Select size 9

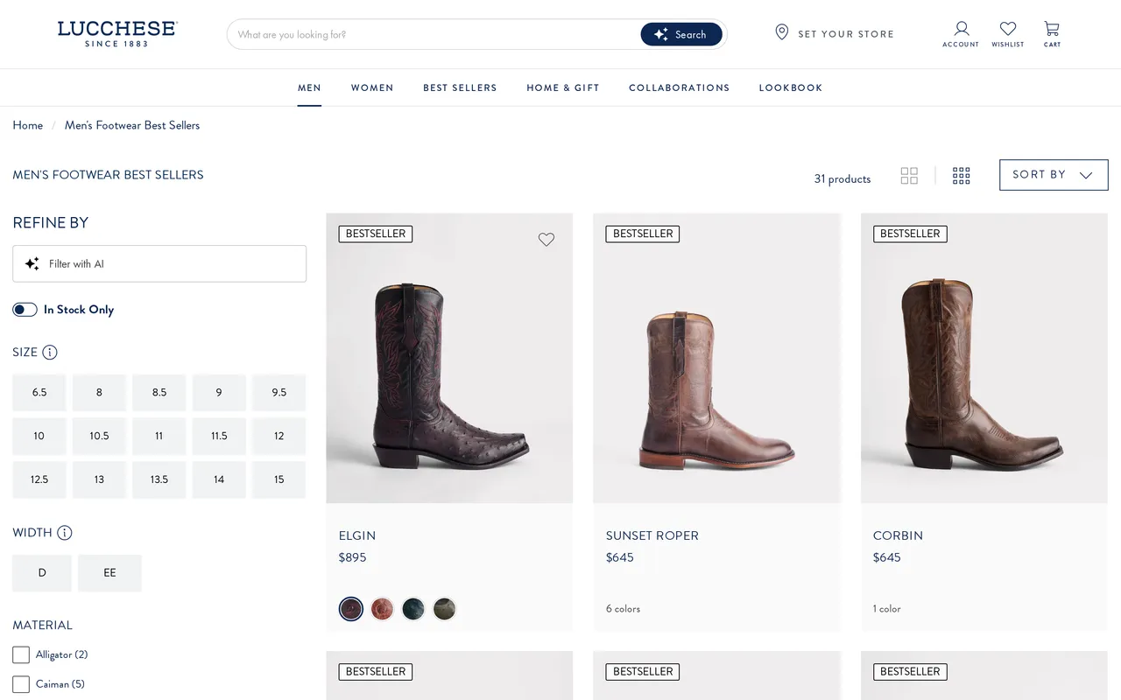click(219, 393)
